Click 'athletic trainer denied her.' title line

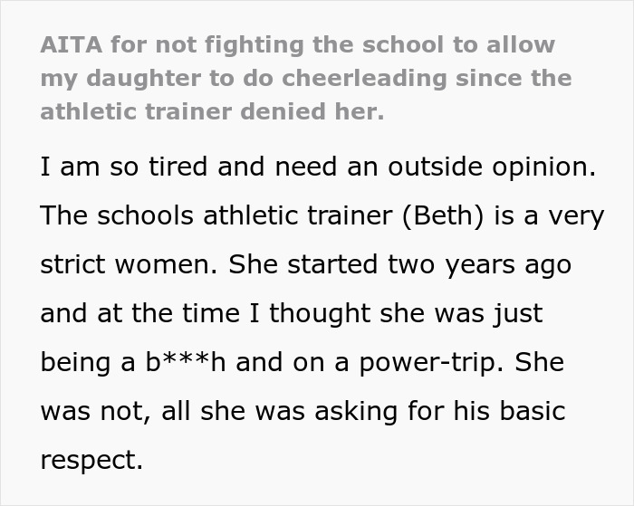(212, 111)
